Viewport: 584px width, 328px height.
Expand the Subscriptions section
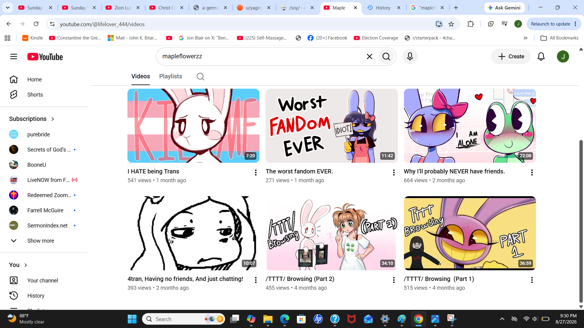[32, 119]
